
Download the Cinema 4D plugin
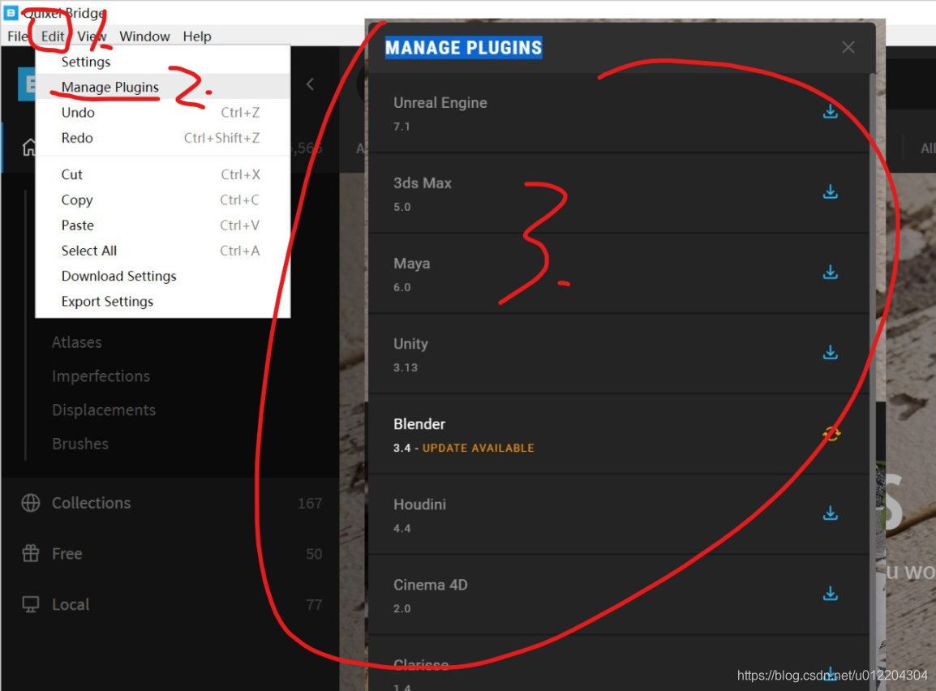[x=830, y=593]
